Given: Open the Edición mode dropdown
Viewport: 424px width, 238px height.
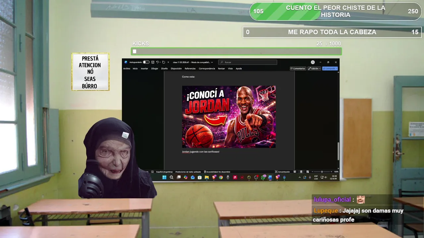Looking at the screenshot, I should [314, 68].
